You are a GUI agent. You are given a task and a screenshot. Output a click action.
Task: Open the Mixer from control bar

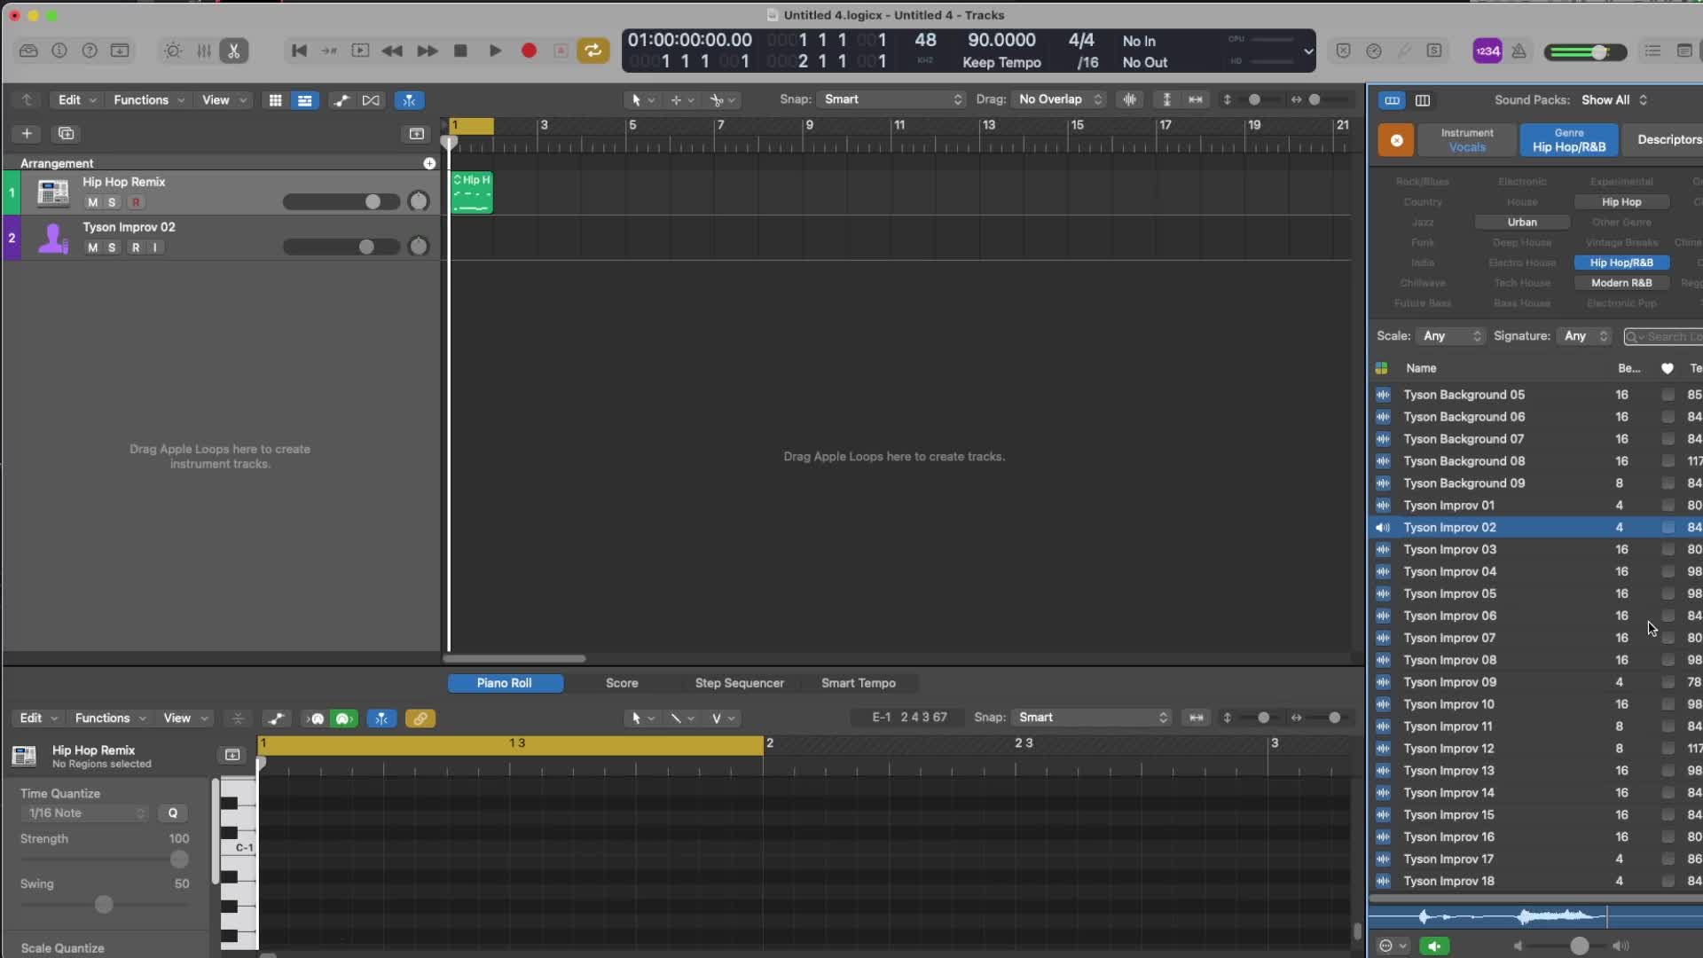(x=203, y=51)
